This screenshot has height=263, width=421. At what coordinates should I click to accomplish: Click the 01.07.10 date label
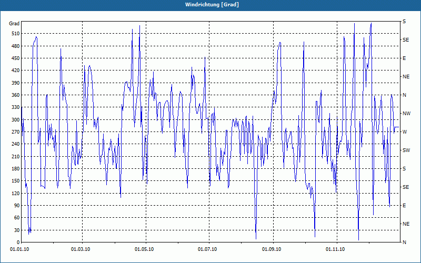(207, 249)
